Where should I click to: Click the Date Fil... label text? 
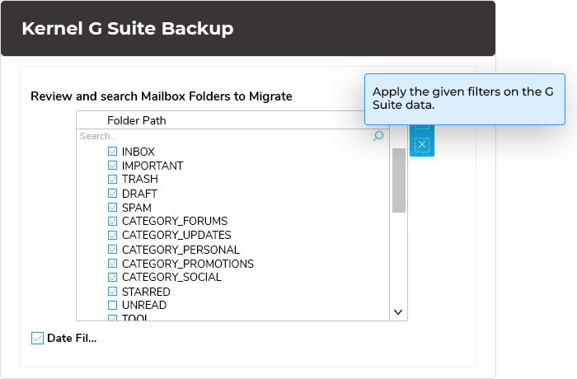pyautogui.click(x=73, y=338)
